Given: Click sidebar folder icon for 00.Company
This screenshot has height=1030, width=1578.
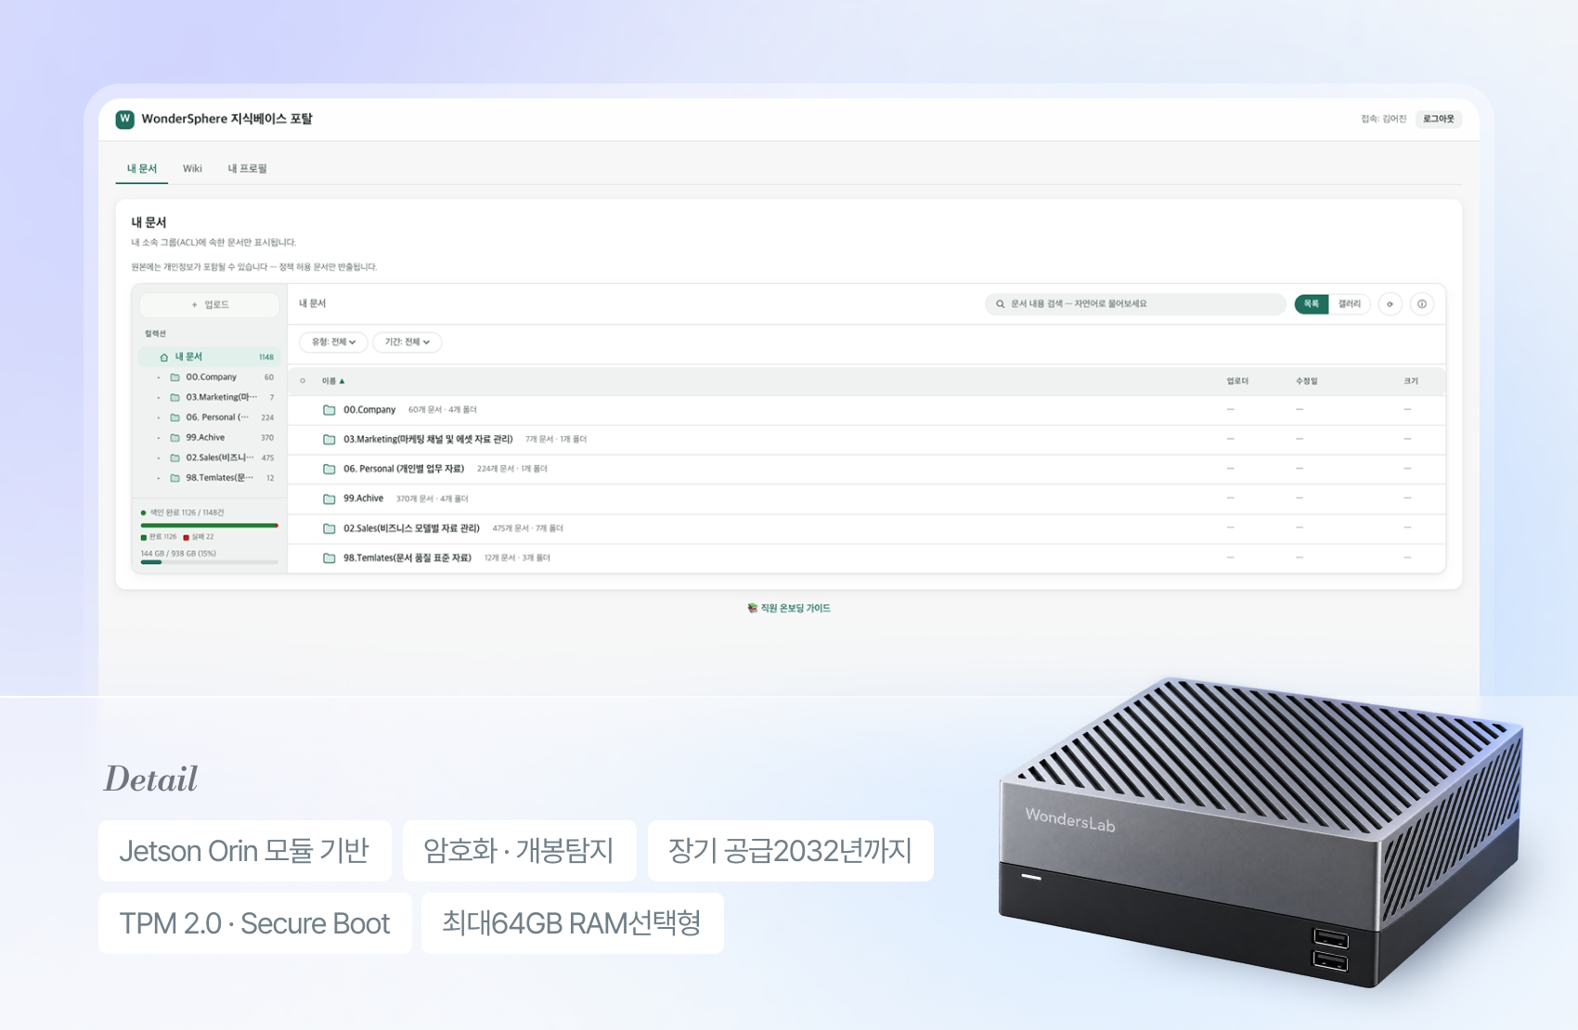Looking at the screenshot, I should pyautogui.click(x=175, y=378).
